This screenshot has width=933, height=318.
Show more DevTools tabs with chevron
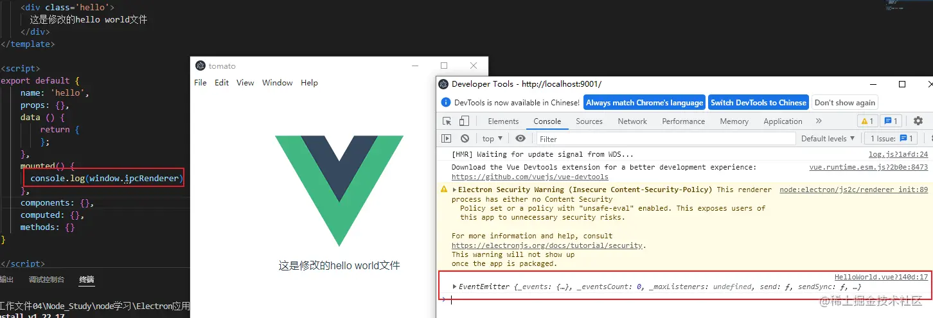(819, 121)
